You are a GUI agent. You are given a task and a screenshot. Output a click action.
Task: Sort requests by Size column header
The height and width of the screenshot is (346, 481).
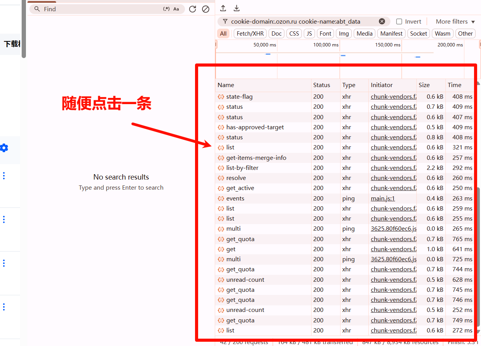[424, 85]
